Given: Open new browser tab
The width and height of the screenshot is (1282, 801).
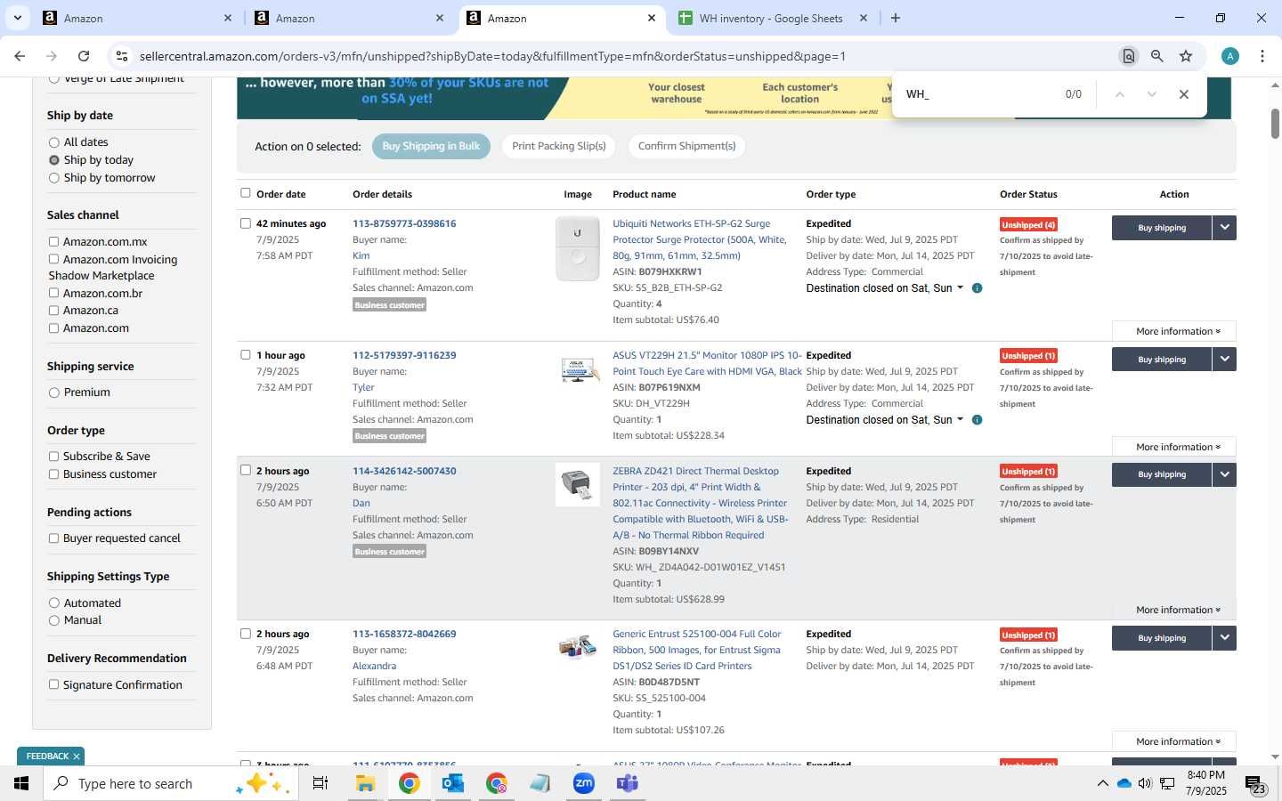Looking at the screenshot, I should (x=896, y=18).
